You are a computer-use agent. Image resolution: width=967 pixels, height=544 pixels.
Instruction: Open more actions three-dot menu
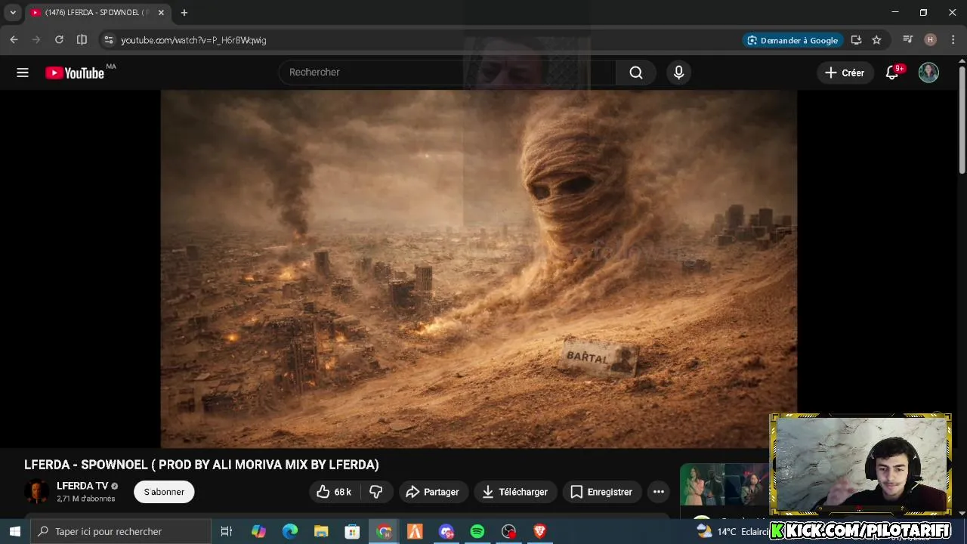[x=659, y=492]
